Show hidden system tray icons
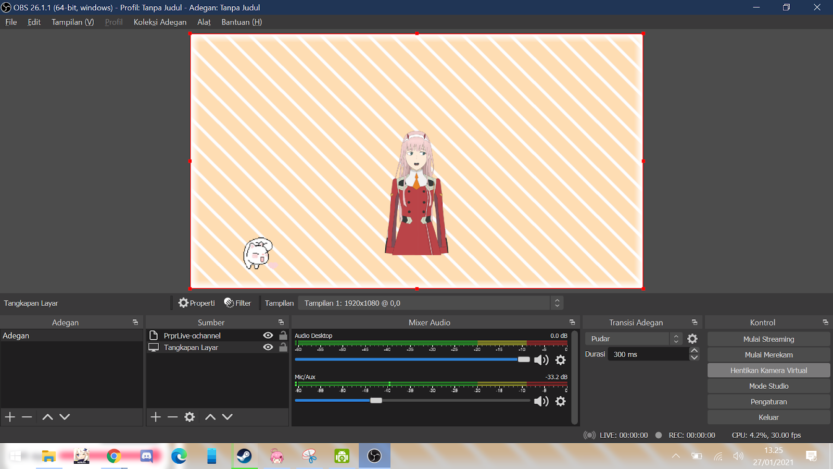 pyautogui.click(x=676, y=456)
